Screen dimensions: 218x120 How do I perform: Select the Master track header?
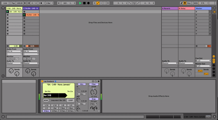point(203,8)
